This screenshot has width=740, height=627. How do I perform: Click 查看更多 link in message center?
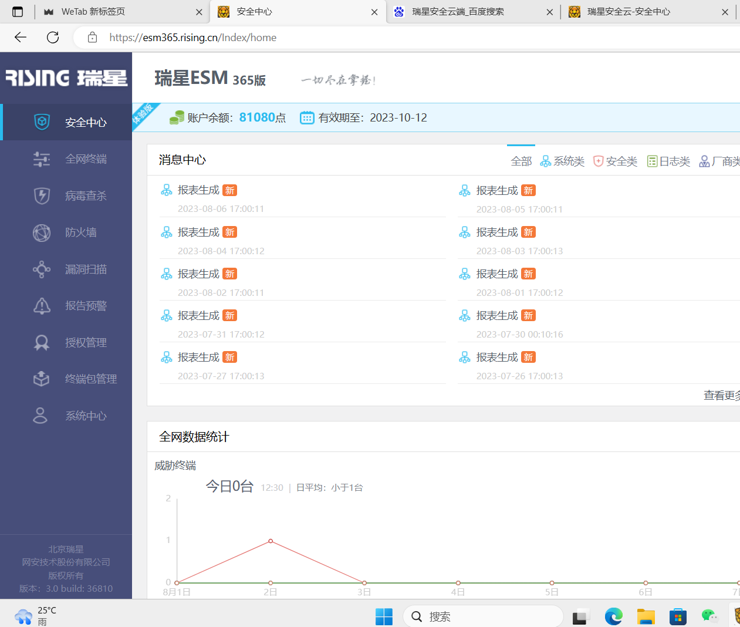click(x=722, y=396)
